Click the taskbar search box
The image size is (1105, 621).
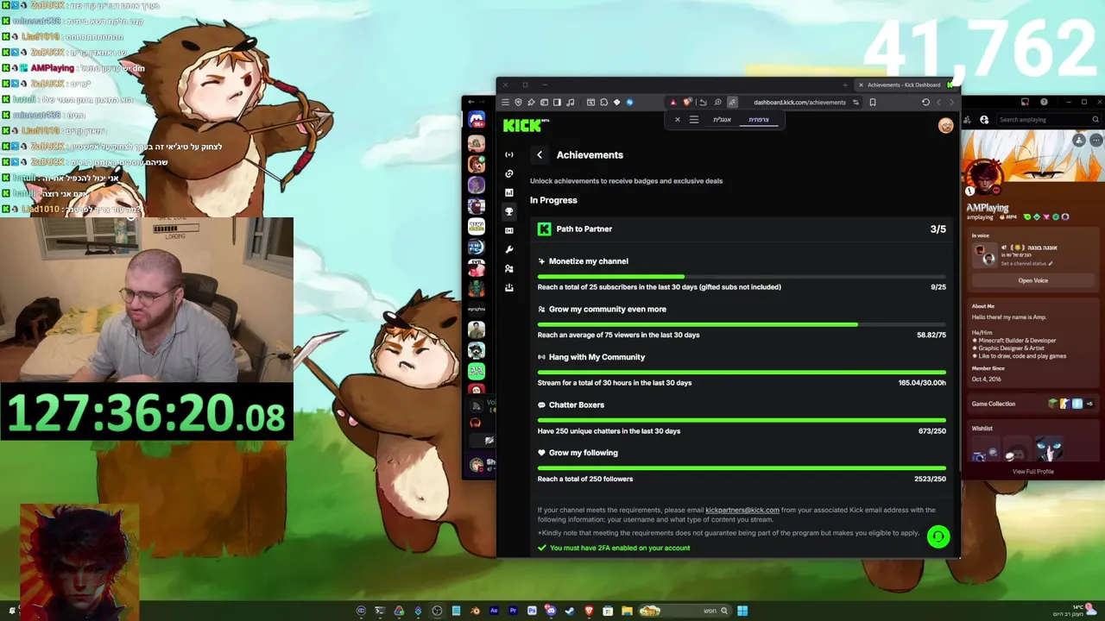click(x=685, y=611)
